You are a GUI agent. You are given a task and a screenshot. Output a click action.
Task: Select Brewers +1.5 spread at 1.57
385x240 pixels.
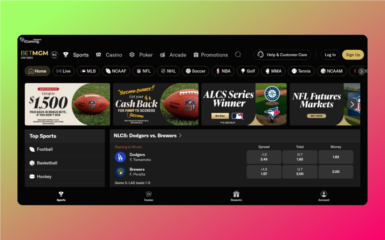click(264, 172)
